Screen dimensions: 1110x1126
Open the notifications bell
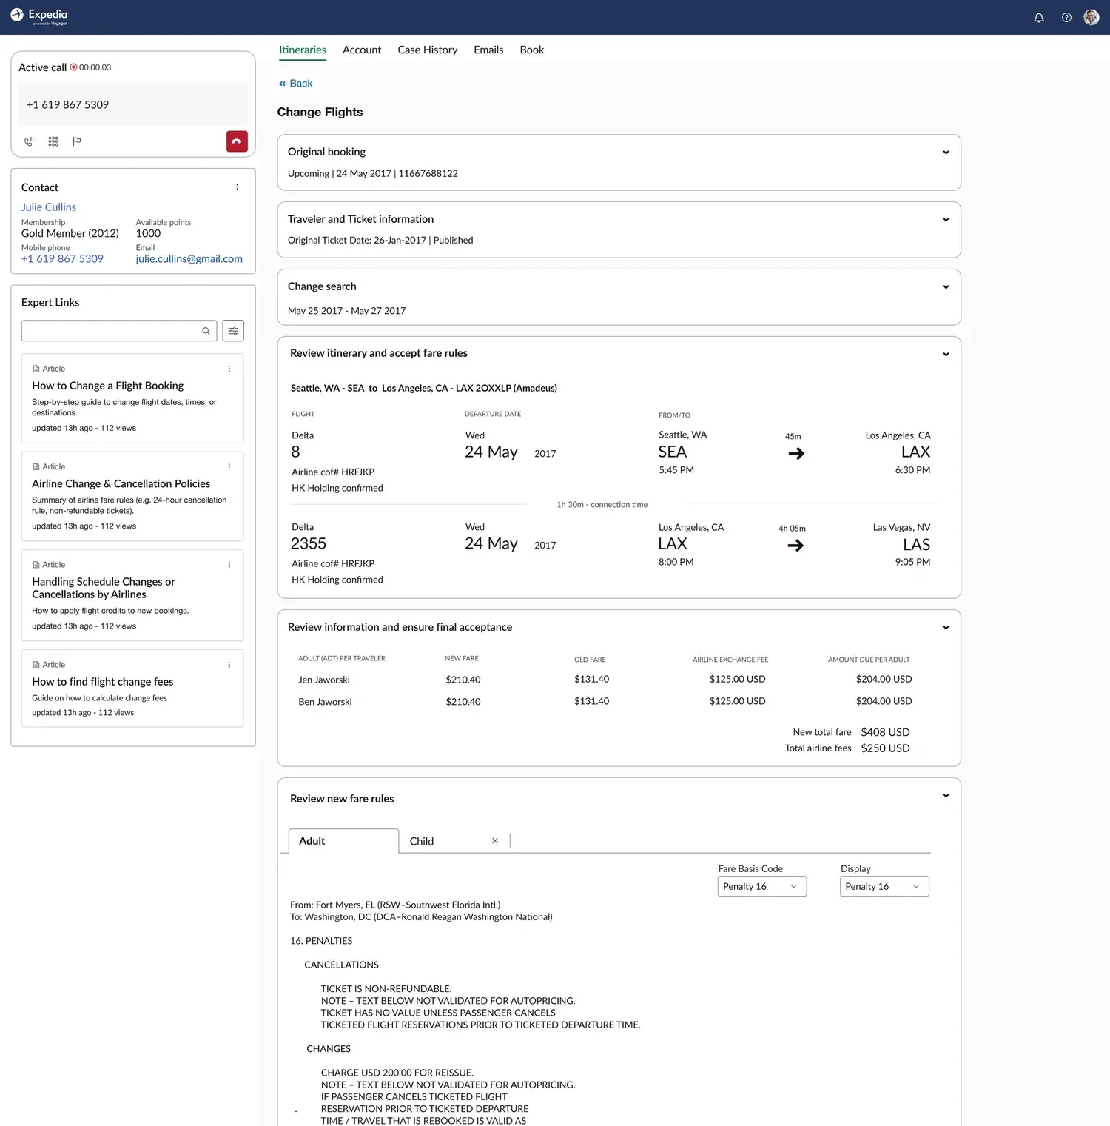[1039, 18]
